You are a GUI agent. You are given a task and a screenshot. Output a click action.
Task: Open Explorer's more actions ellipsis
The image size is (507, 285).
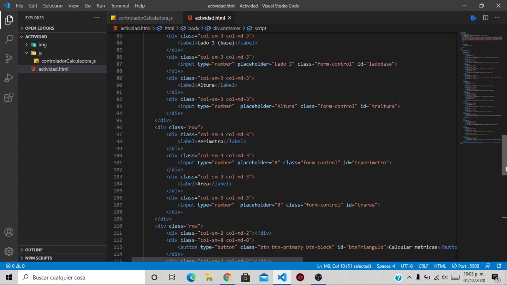pyautogui.click(x=97, y=18)
